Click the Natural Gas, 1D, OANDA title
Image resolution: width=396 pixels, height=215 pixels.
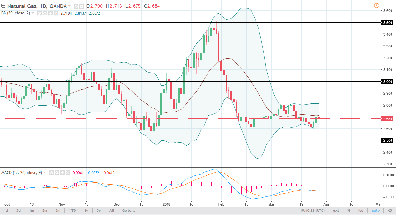click(x=37, y=6)
